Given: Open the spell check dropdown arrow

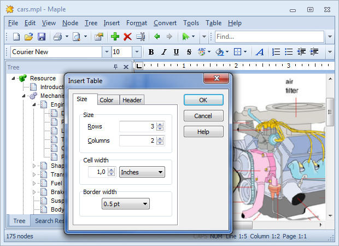Looking at the screenshot, I should click(x=209, y=52).
